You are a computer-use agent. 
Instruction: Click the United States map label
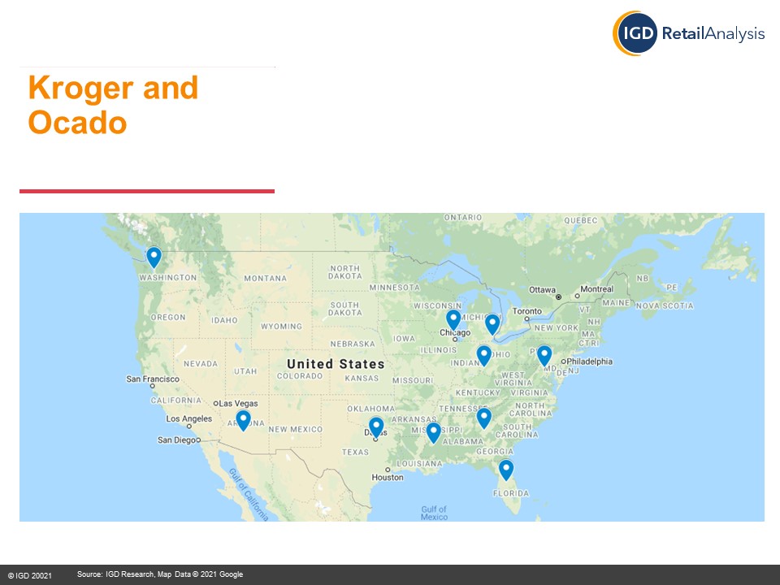(x=336, y=364)
